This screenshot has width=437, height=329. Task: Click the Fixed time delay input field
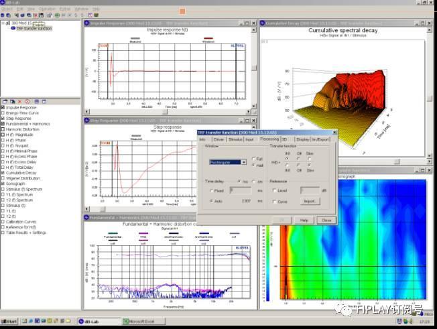coord(239,191)
